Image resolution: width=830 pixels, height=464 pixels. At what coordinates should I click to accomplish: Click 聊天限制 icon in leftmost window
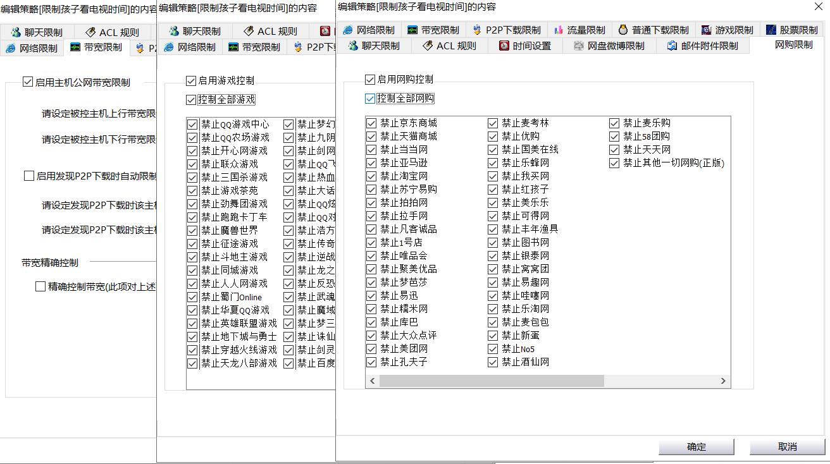(16, 32)
